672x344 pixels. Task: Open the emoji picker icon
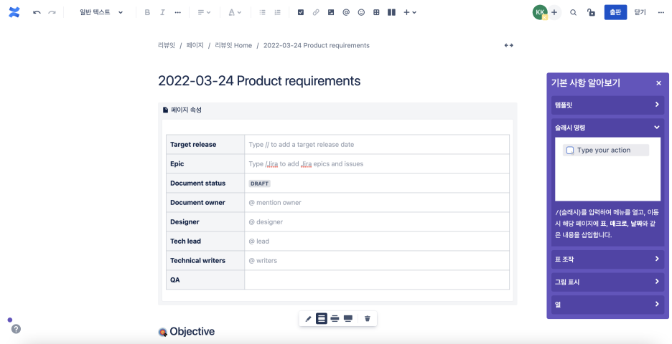click(x=361, y=12)
